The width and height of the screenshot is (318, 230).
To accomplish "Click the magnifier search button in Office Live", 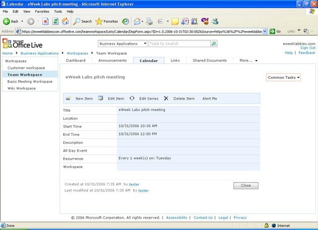I will coord(214,44).
